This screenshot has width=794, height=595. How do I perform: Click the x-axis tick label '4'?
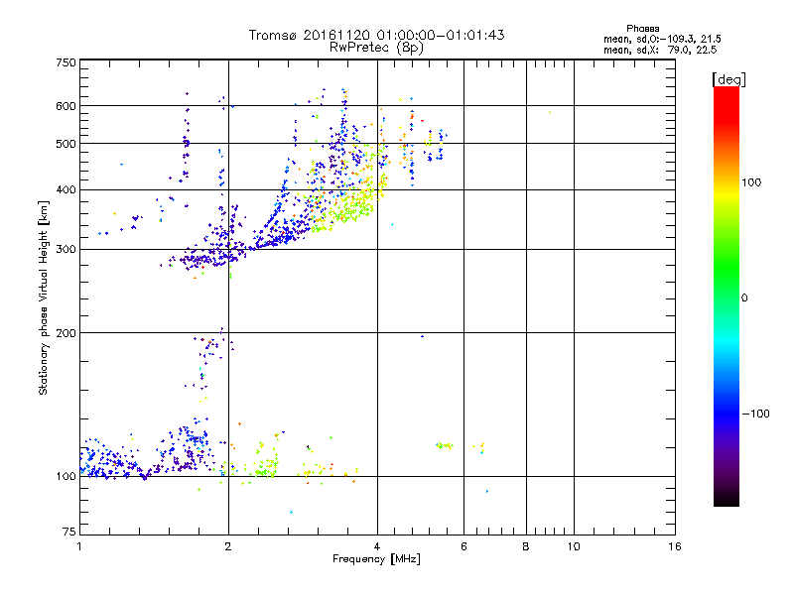point(377,546)
